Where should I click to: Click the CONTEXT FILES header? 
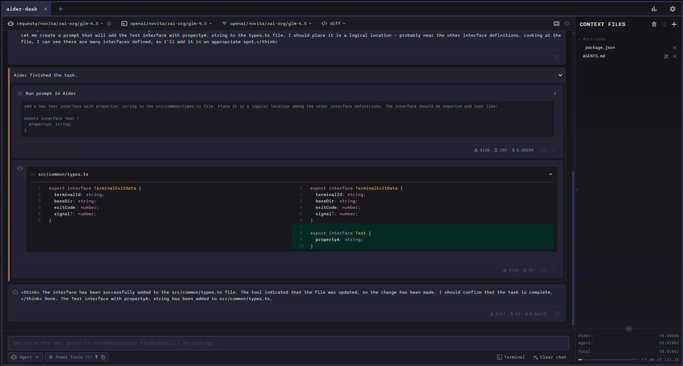pyautogui.click(x=602, y=24)
